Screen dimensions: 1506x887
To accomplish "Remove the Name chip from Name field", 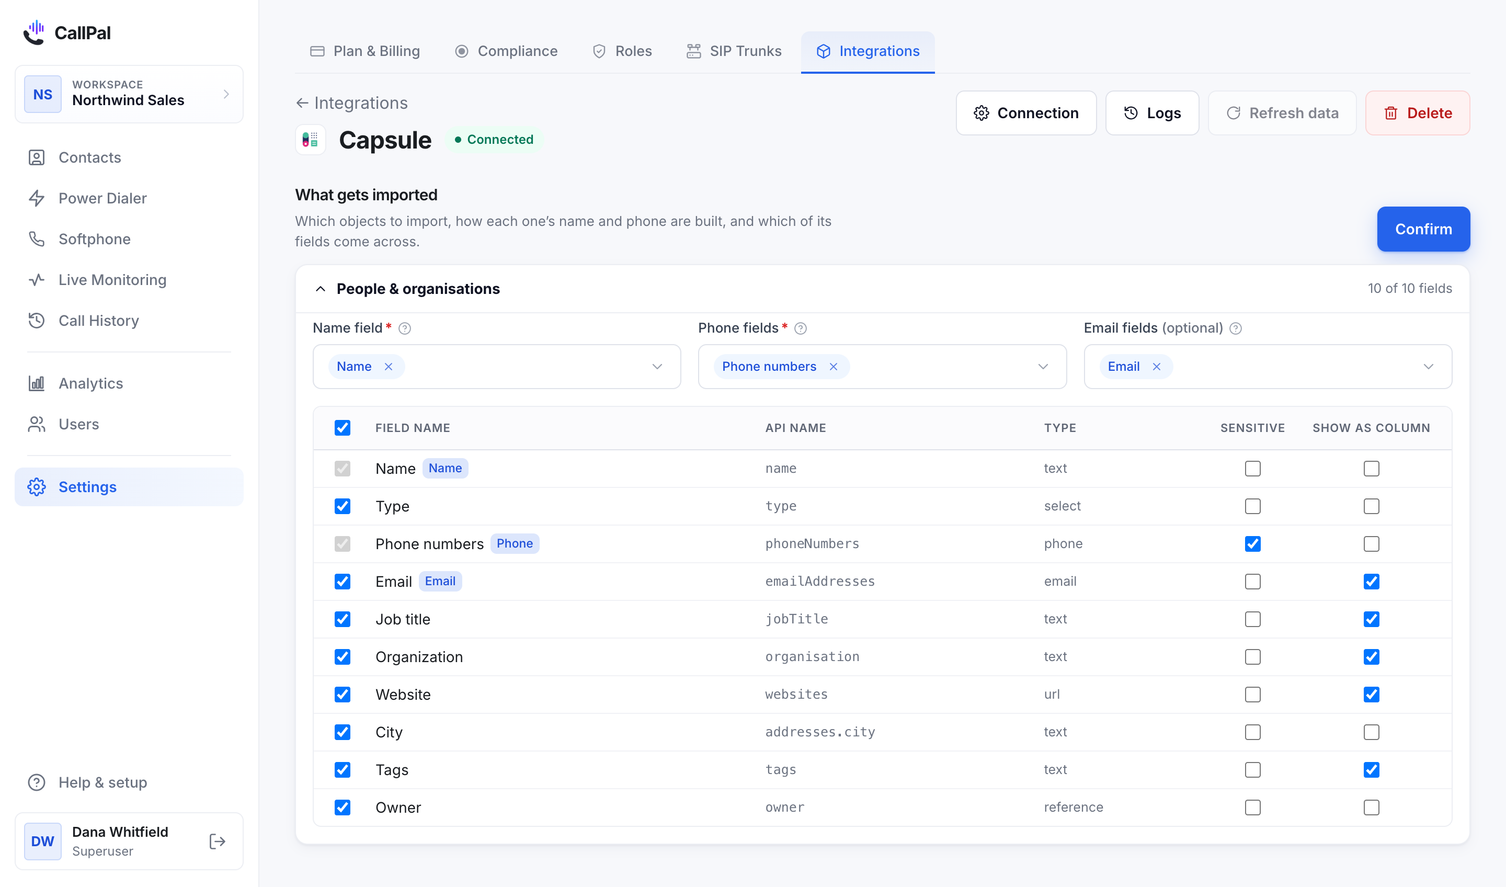I will [x=389, y=367].
